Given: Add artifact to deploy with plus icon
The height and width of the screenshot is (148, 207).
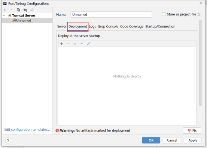Looking at the screenshot, I should (61, 44).
